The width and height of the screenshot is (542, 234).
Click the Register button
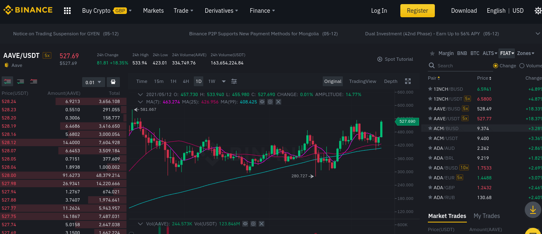coord(417,11)
